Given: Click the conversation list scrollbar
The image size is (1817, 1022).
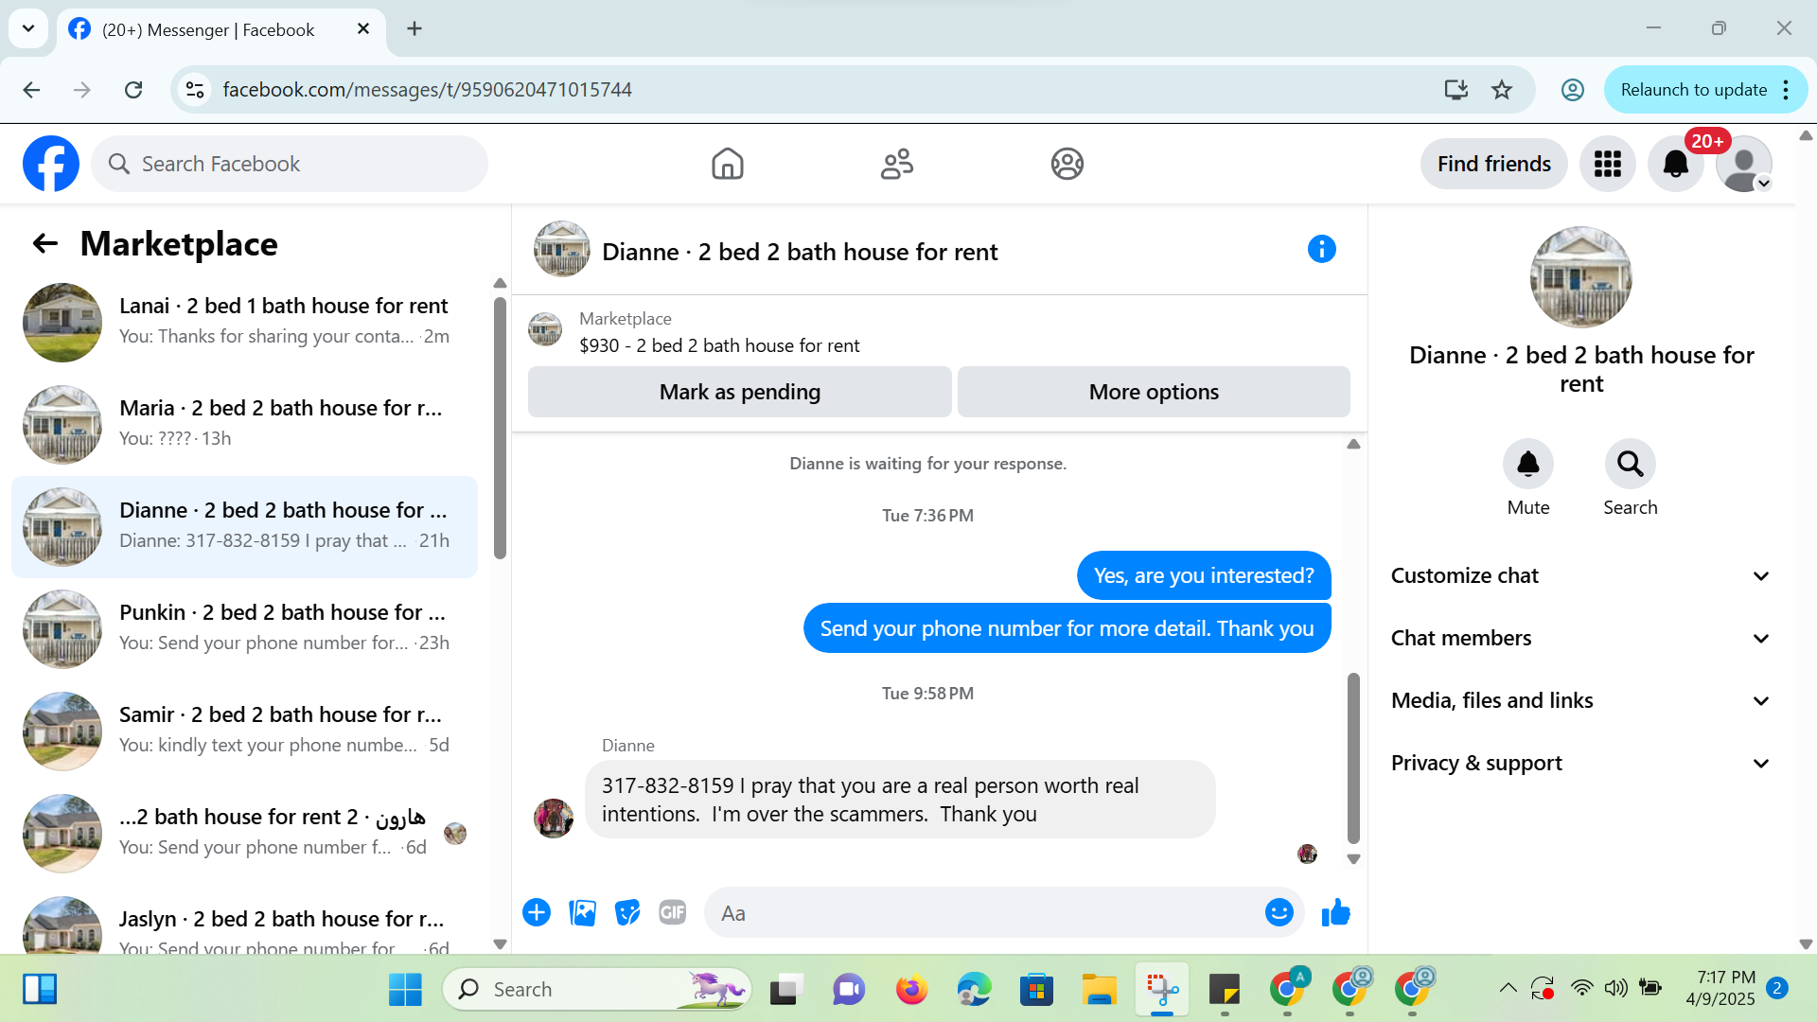Looking at the screenshot, I should coord(500,428).
